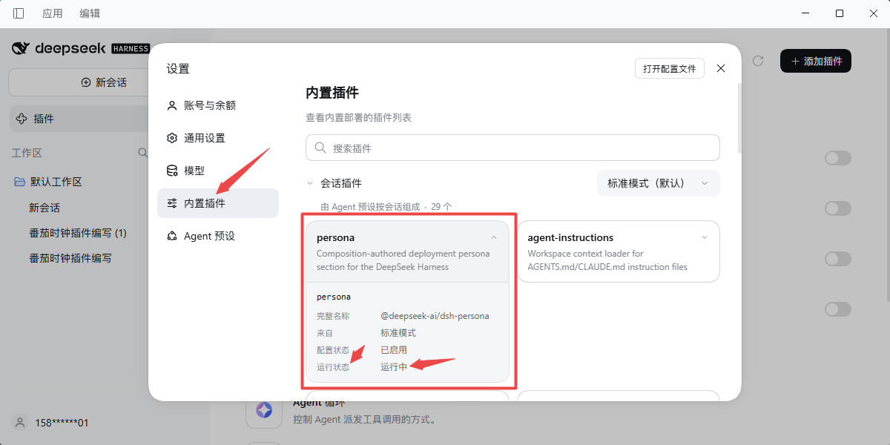The width and height of the screenshot is (890, 445).
Task: Click the DeepSeek whale logo
Action: point(21,48)
